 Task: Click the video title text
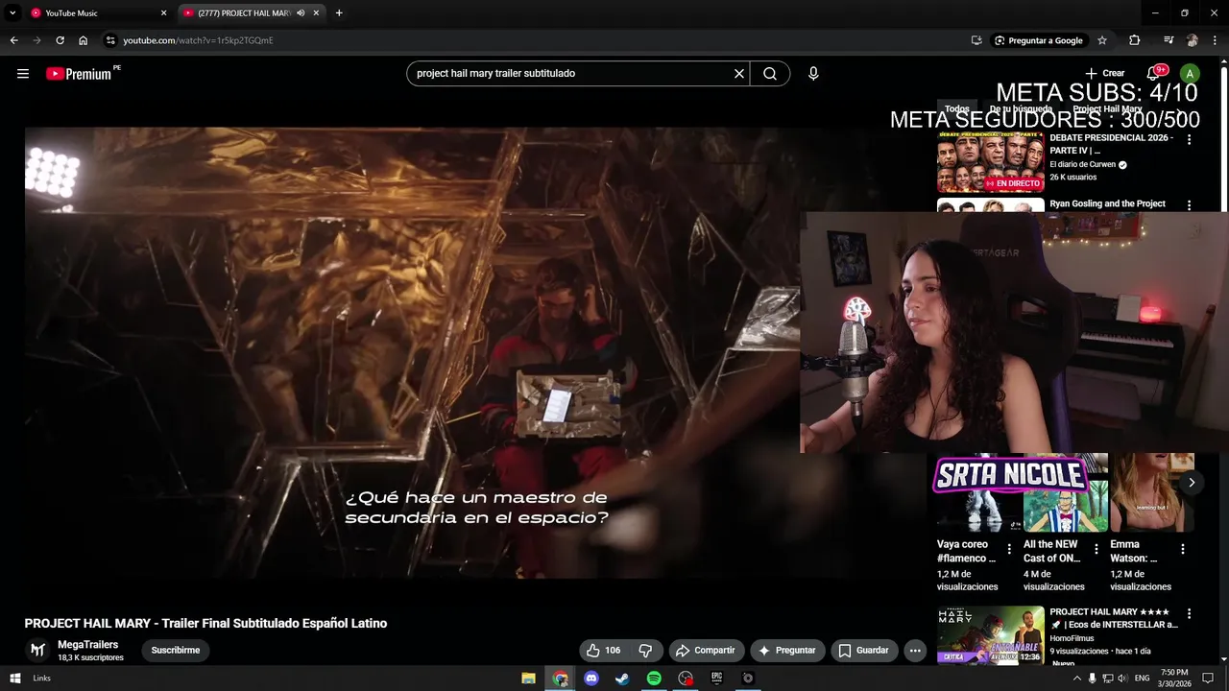(205, 623)
